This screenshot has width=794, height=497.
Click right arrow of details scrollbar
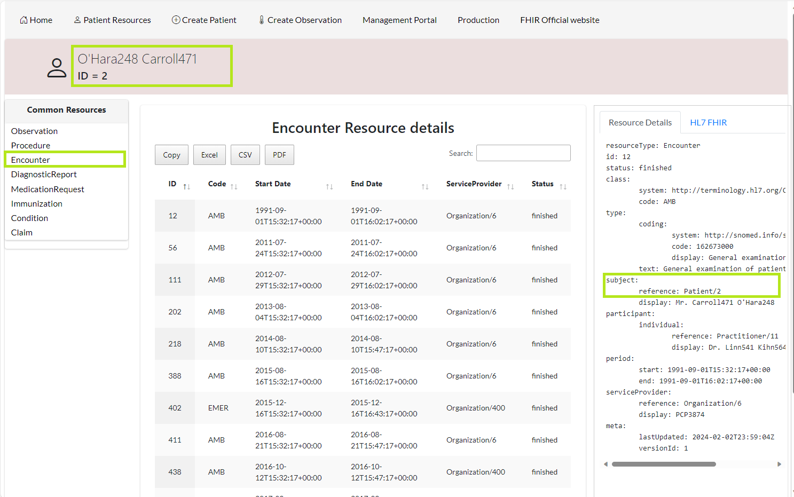click(779, 464)
